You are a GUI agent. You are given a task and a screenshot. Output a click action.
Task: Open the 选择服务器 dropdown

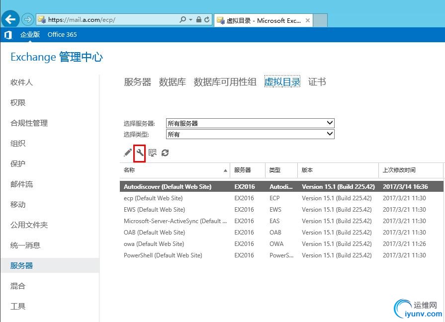pos(250,123)
